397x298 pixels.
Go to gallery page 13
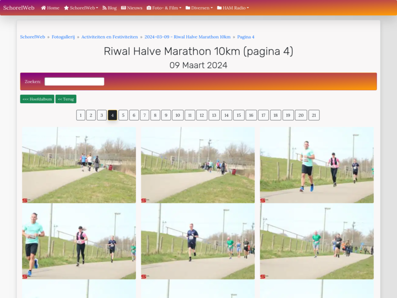tap(214, 115)
